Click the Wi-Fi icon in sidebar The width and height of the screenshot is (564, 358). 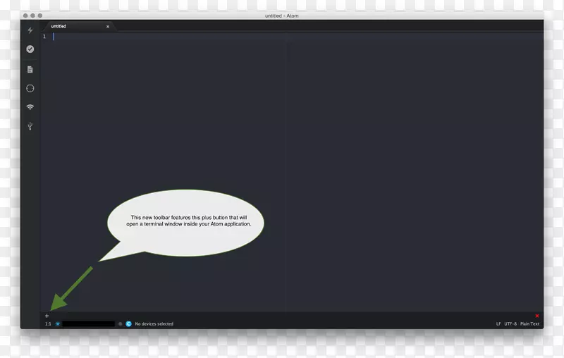30,107
